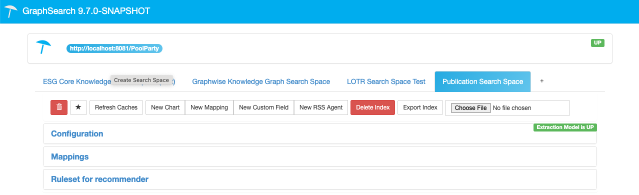
Task: Add new search space with plus tab
Action: click(541, 81)
